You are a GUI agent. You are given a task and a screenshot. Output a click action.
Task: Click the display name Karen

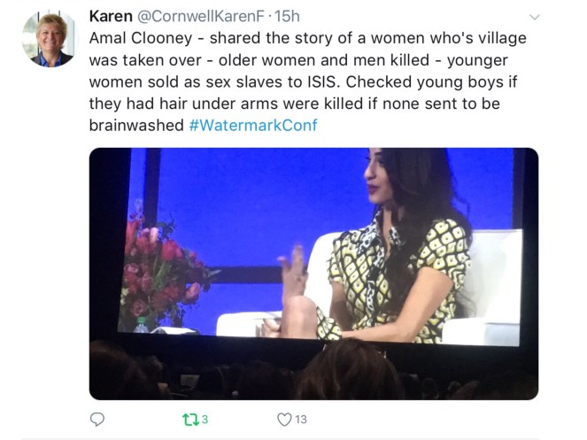pyautogui.click(x=110, y=15)
